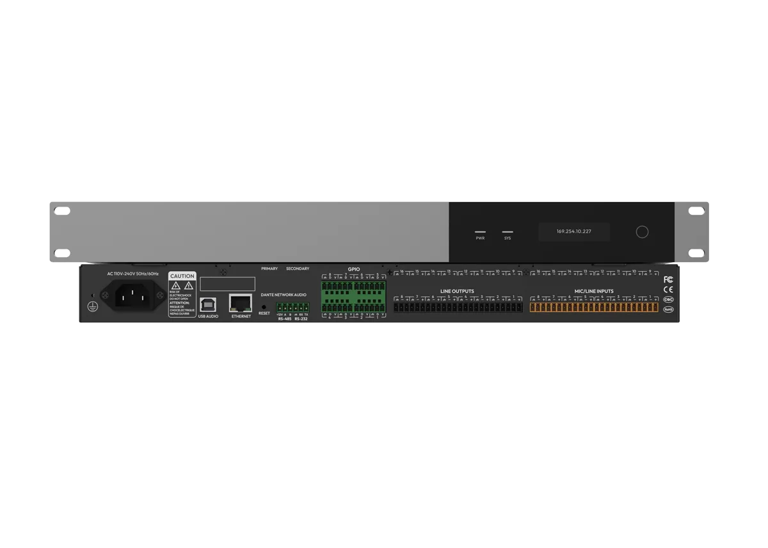The height and width of the screenshot is (548, 768).
Task: Click the RoHS compliance badge
Action: point(668,309)
